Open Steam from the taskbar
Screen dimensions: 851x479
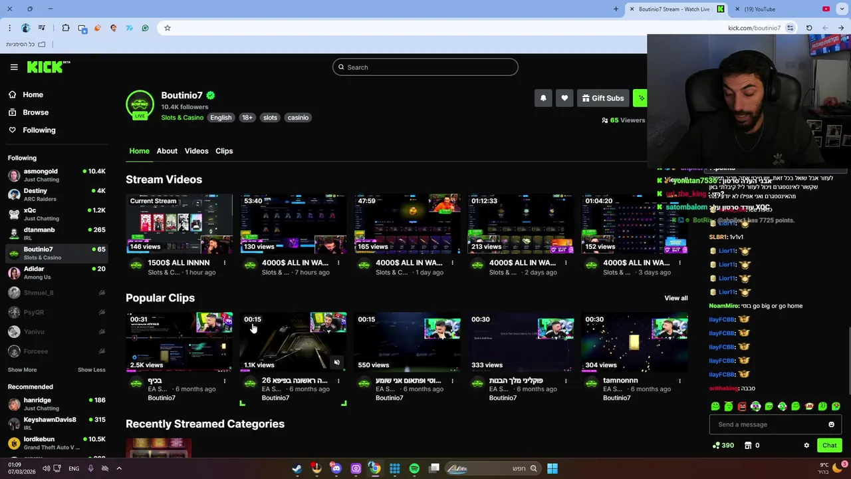tap(297, 468)
